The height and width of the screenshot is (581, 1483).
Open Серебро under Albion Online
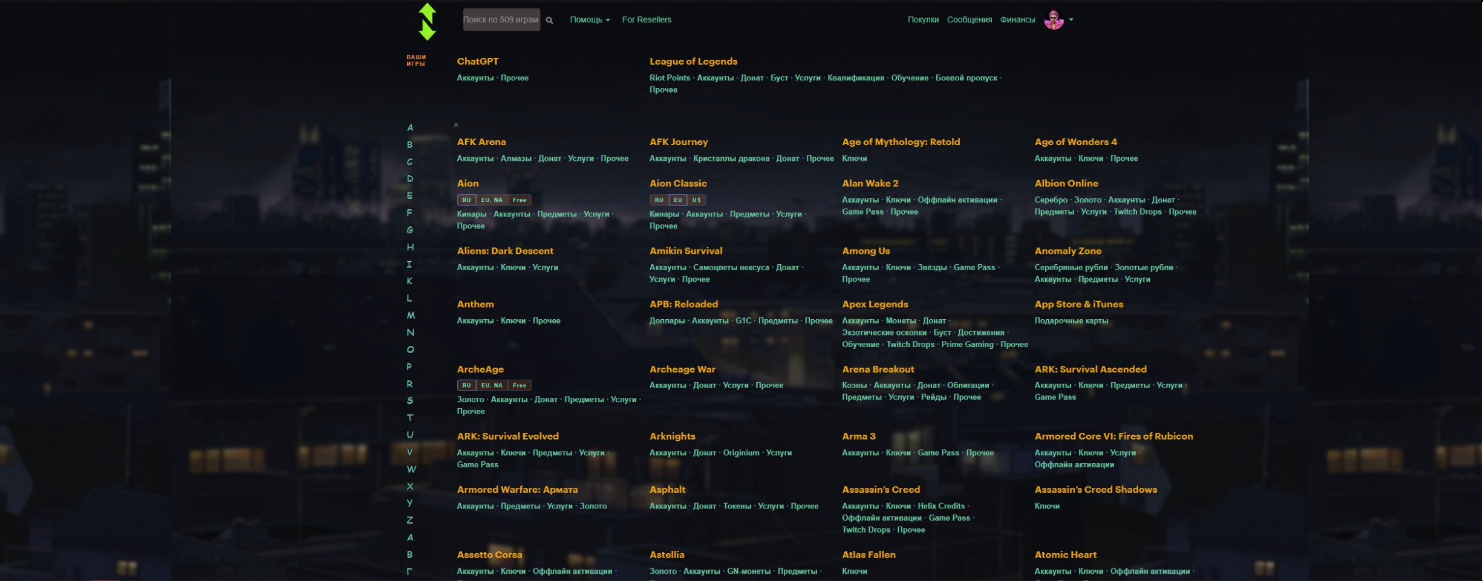click(x=1051, y=200)
